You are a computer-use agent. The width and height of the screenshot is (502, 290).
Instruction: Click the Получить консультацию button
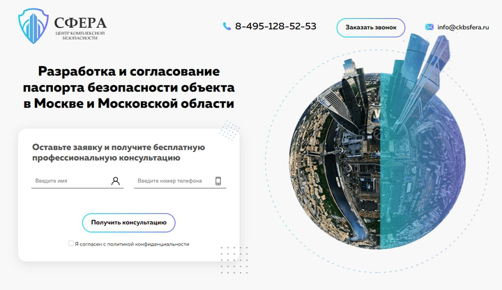(129, 222)
